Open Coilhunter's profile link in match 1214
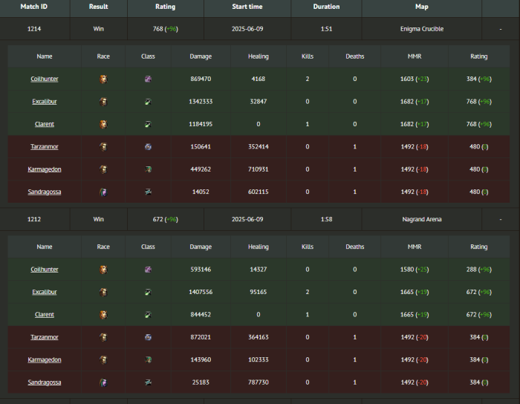 (x=45, y=79)
